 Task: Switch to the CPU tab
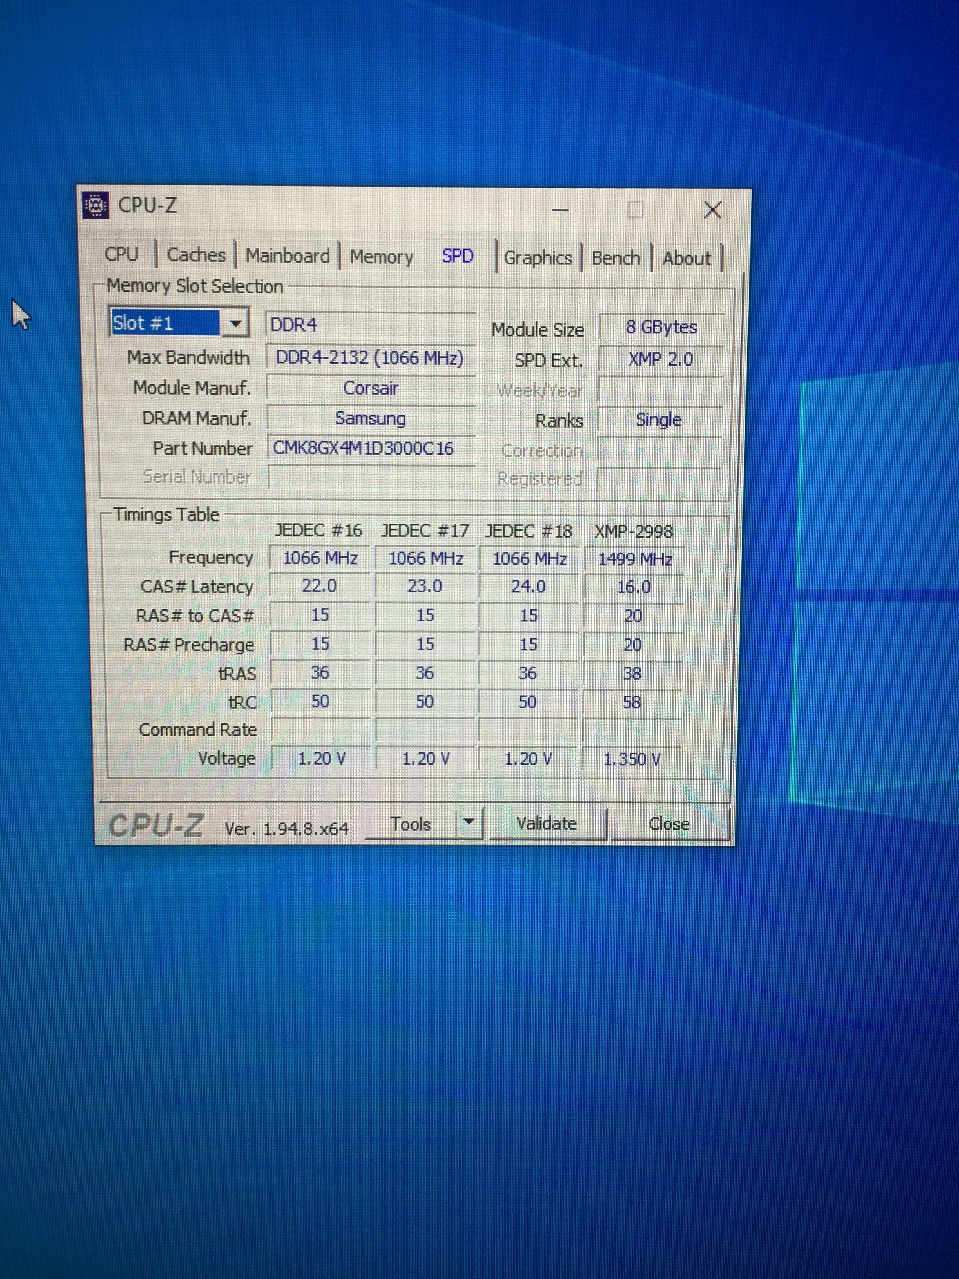tap(121, 254)
